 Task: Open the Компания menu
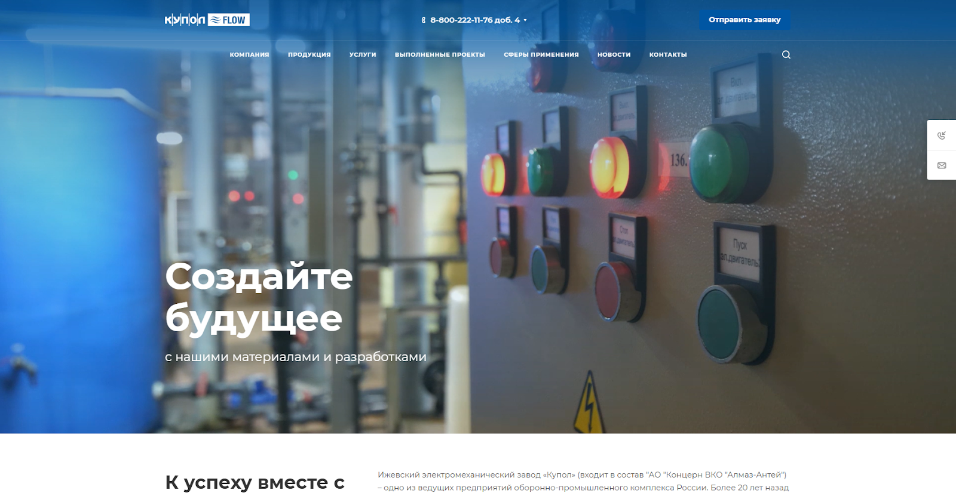[249, 54]
